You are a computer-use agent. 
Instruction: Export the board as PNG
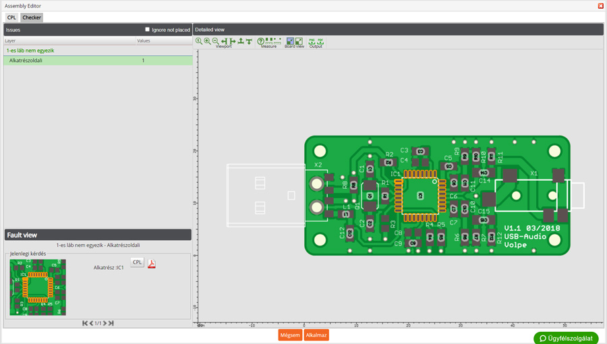pyautogui.click(x=312, y=41)
